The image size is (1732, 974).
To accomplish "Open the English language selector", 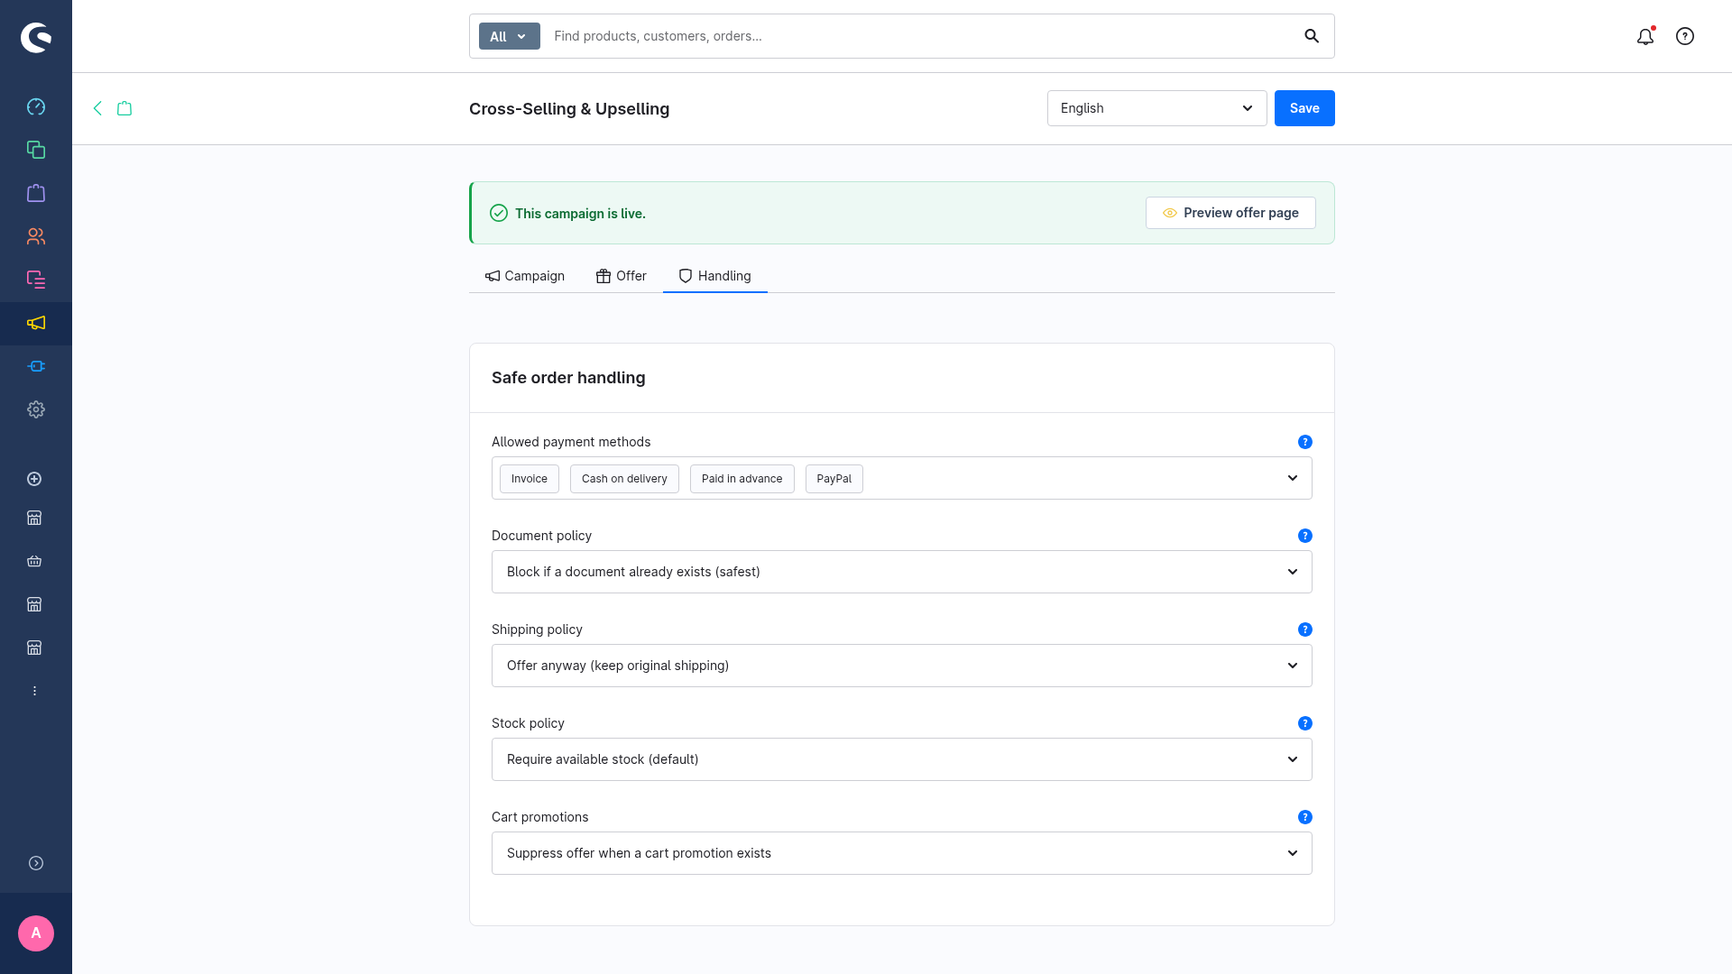I will click(x=1156, y=108).
